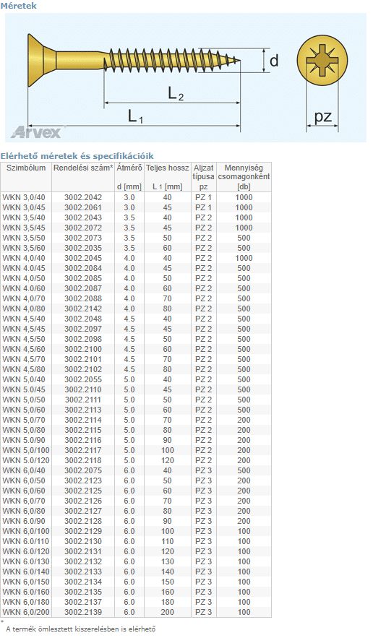Select the WKN 5,0/100 row symbol

point(26,450)
